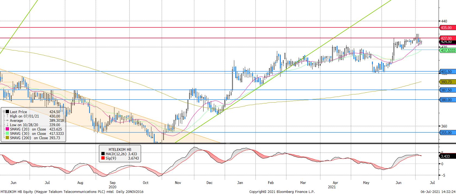Click the Jun 2020 date axis label
Image resolution: width=456 pixels, height=194 pixels.
pos(13,183)
